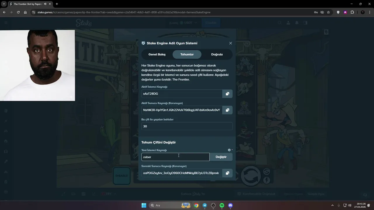374x210 pixels.
Task: Click the shield icon in modal title
Action: [143, 43]
